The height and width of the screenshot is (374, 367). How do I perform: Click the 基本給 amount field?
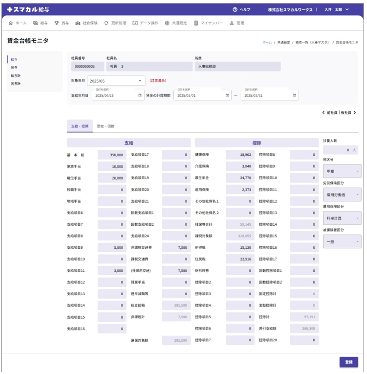coord(112,155)
